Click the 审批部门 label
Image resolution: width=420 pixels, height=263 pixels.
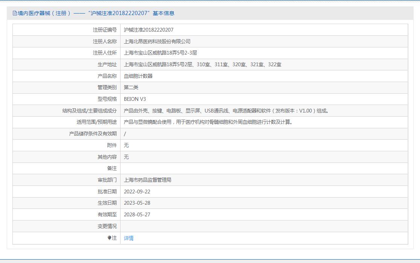tap(107, 180)
